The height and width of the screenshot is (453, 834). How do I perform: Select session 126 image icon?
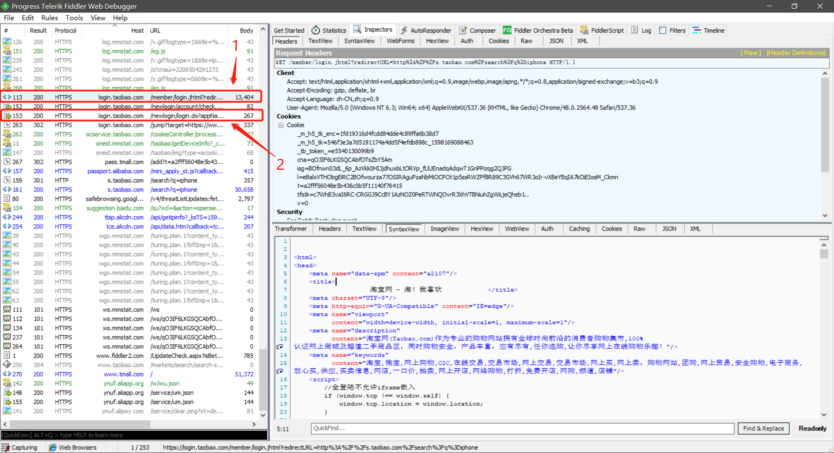7,42
